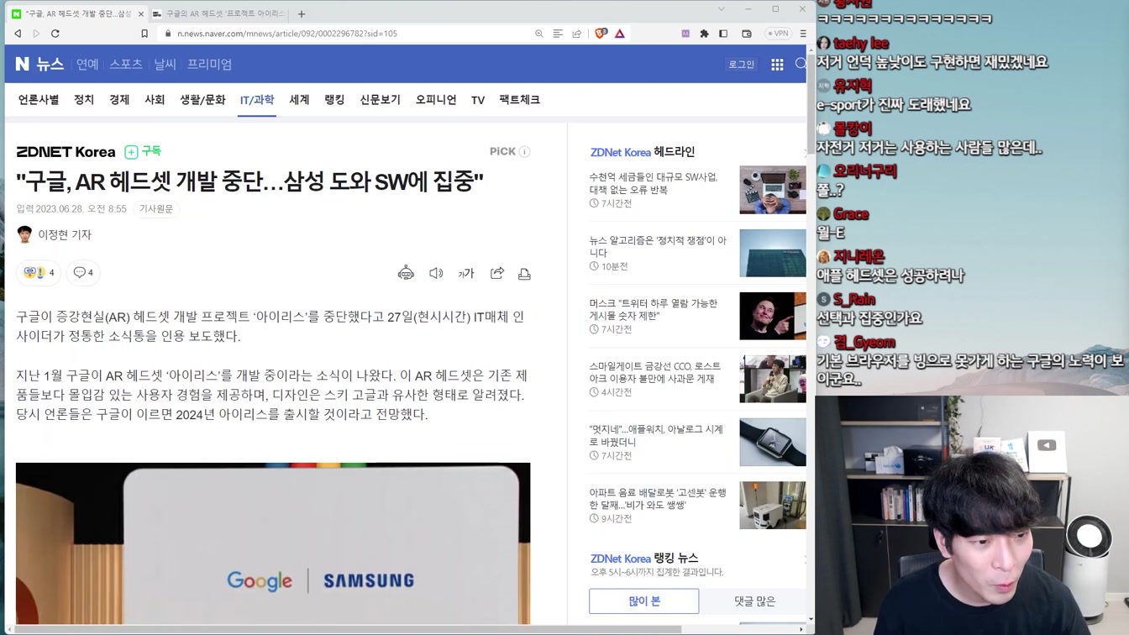1129x635 pixels.
Task: Open the Apple Watch '멋지네' article thumbnail
Action: tap(773, 442)
